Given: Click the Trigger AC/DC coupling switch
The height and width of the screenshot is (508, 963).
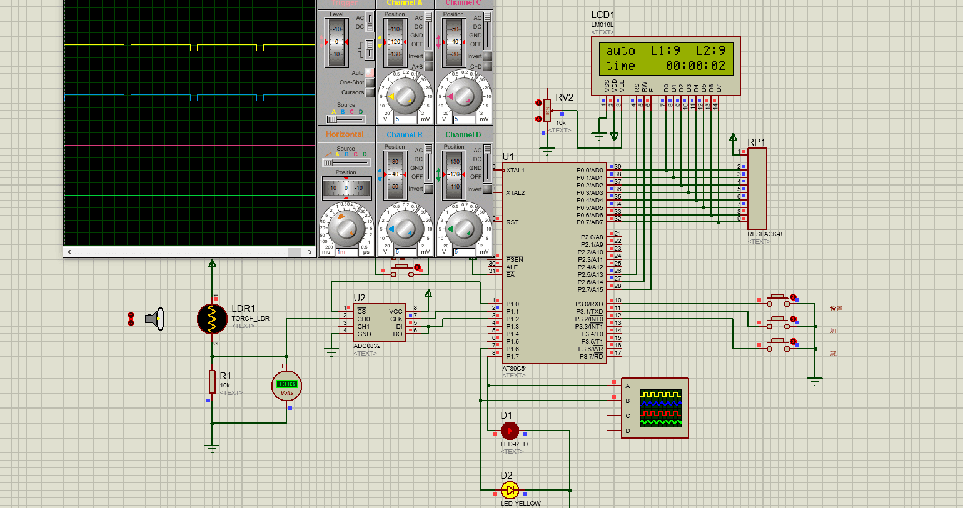Looking at the screenshot, I should pos(370,22).
